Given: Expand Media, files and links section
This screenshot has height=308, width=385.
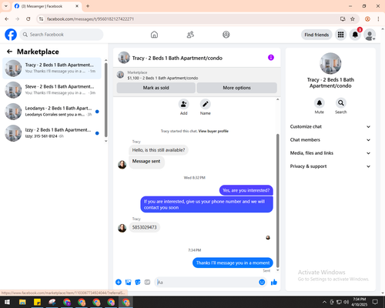Looking at the screenshot, I should 330,153.
